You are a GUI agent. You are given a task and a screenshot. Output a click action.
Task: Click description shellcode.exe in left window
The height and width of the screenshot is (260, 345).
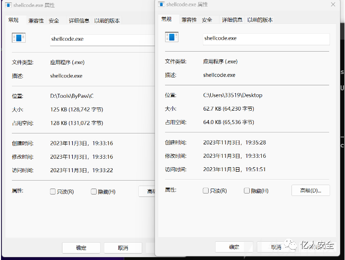pyautogui.click(x=66, y=76)
